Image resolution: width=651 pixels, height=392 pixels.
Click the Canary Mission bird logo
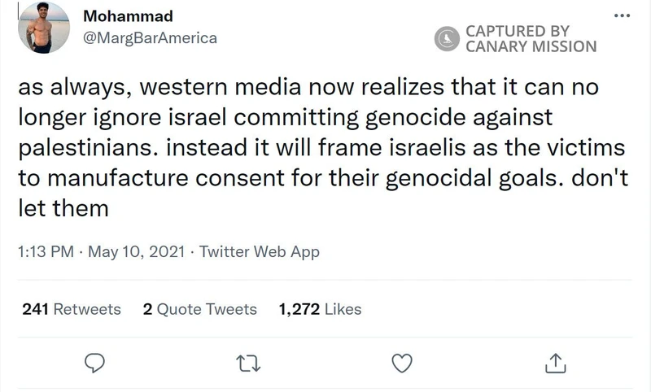(x=447, y=38)
